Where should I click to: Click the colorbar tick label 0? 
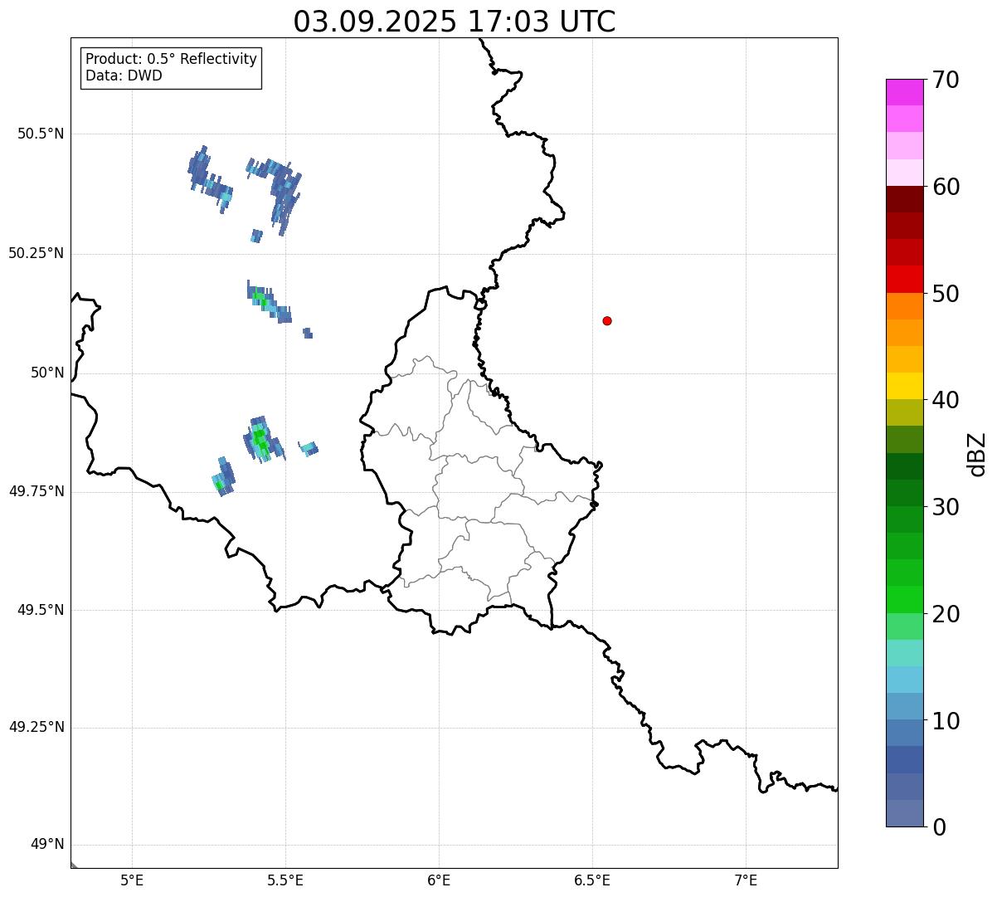tap(939, 827)
